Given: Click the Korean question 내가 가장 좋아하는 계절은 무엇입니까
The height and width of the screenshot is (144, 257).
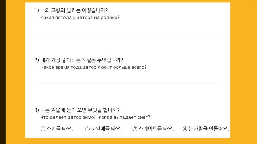Looking at the screenshot, I should pyautogui.click(x=81, y=60).
